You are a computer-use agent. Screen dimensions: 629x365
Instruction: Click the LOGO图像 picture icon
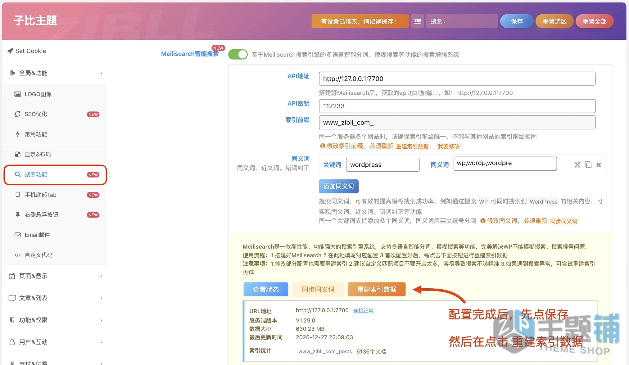click(x=18, y=94)
